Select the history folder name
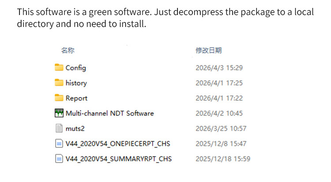The image size is (331, 182). click(76, 83)
